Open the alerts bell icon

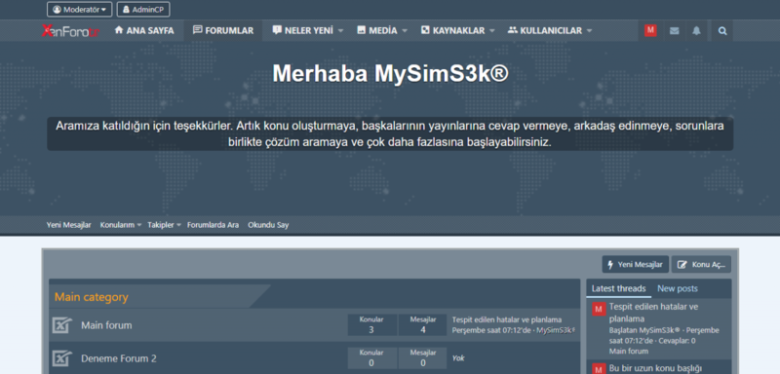click(697, 31)
